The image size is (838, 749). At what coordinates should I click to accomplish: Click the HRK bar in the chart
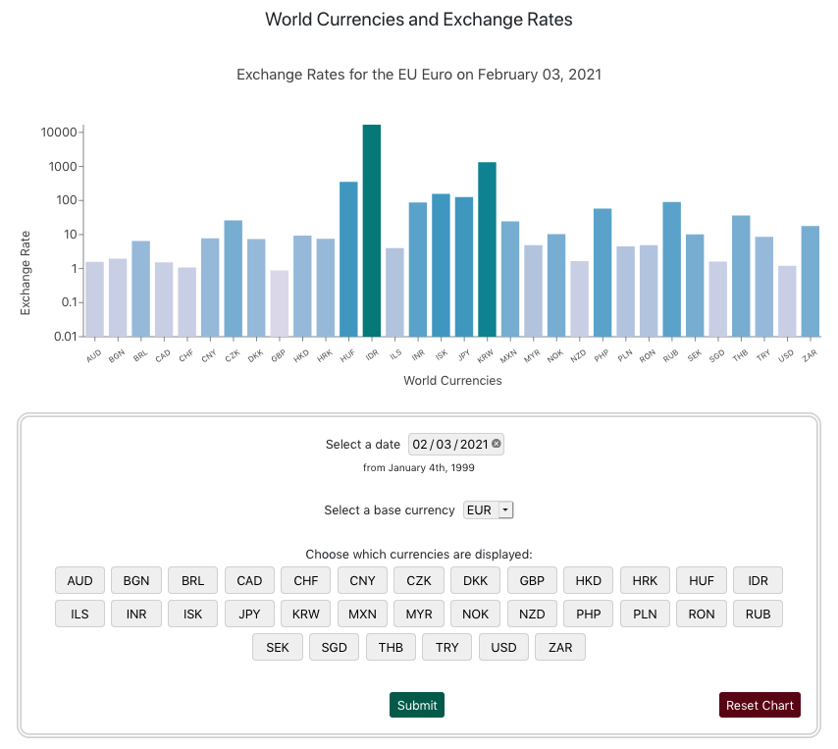pyautogui.click(x=324, y=285)
